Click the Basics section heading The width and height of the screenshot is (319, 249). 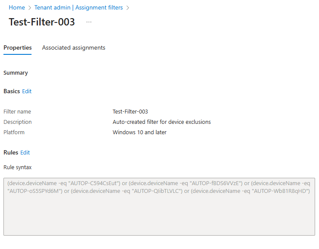12,91
